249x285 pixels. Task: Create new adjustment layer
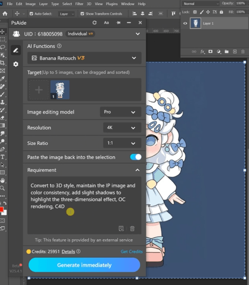point(218,52)
